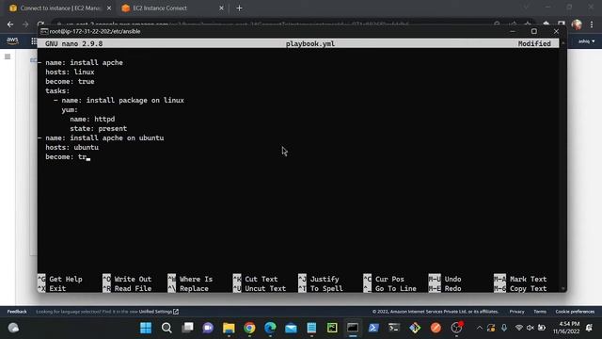Open the AWS Feedback link
This screenshot has height=339, width=602.
(17, 312)
